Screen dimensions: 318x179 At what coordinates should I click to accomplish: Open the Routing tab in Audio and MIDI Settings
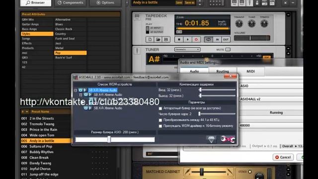point(223,71)
